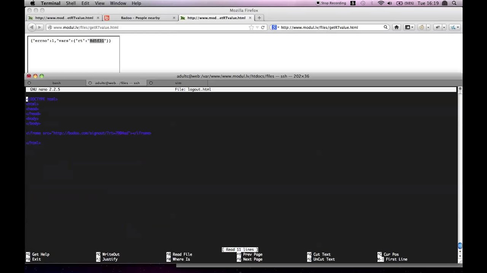The image size is (487, 273).
Task: Click the Where Is nano shortcut
Action: (178, 259)
